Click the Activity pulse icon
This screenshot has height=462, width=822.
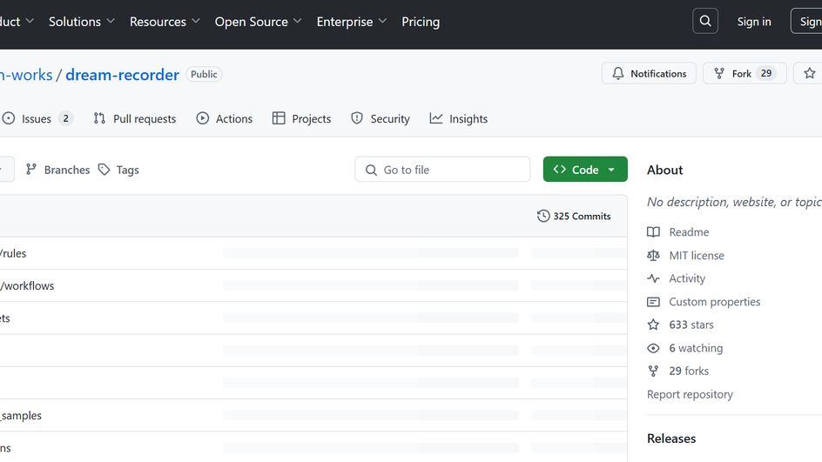[653, 278]
